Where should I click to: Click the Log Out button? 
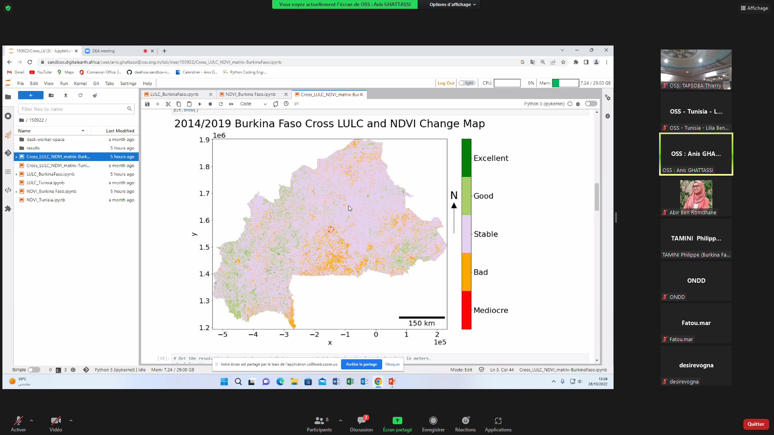pyautogui.click(x=446, y=83)
